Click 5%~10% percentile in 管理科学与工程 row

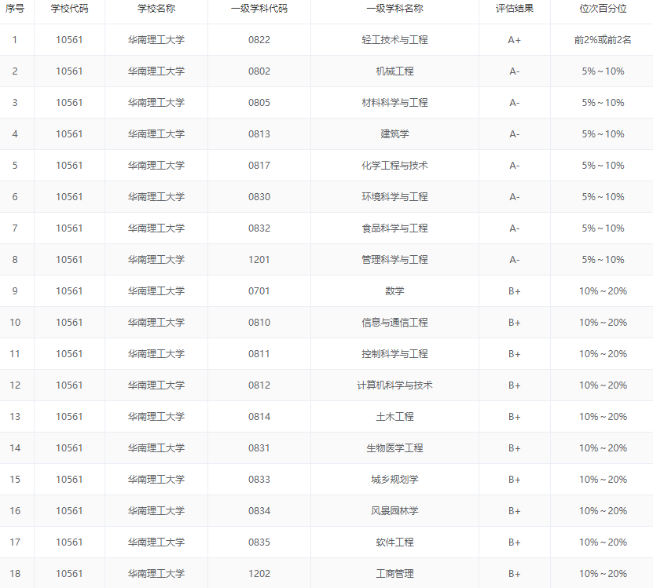603,260
